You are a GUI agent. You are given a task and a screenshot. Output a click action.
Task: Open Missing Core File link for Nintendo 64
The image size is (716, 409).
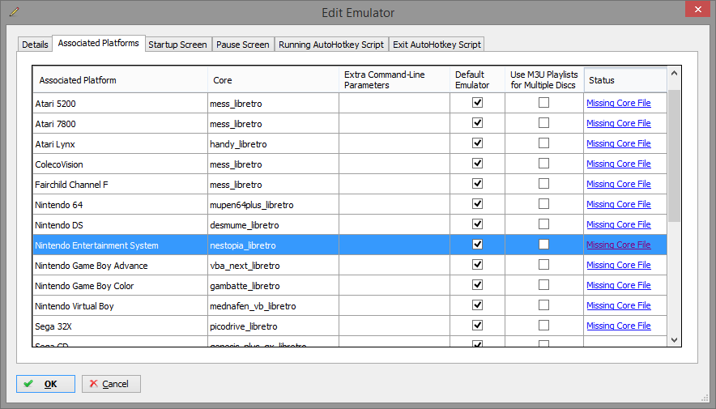[618, 204]
